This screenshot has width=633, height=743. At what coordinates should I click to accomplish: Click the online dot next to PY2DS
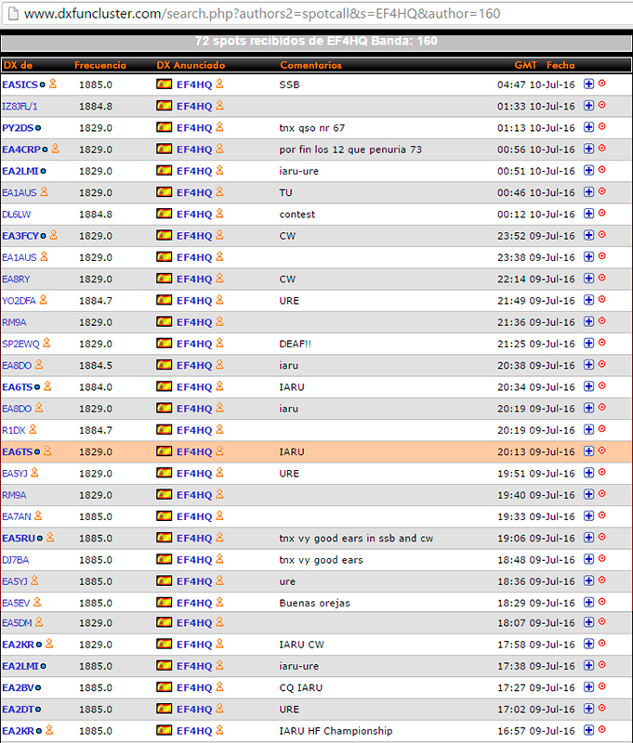coord(38,128)
